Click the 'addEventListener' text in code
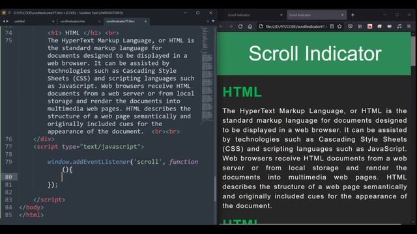The image size is (417, 234). (101, 162)
